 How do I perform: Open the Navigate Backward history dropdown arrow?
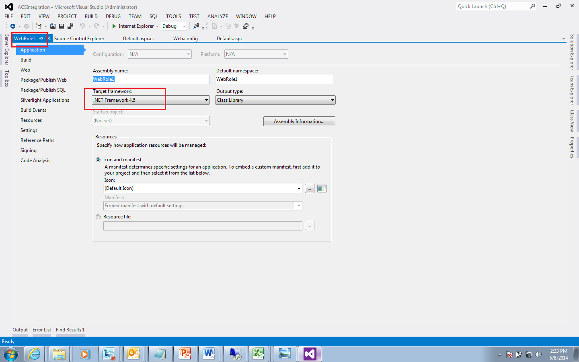(x=19, y=26)
